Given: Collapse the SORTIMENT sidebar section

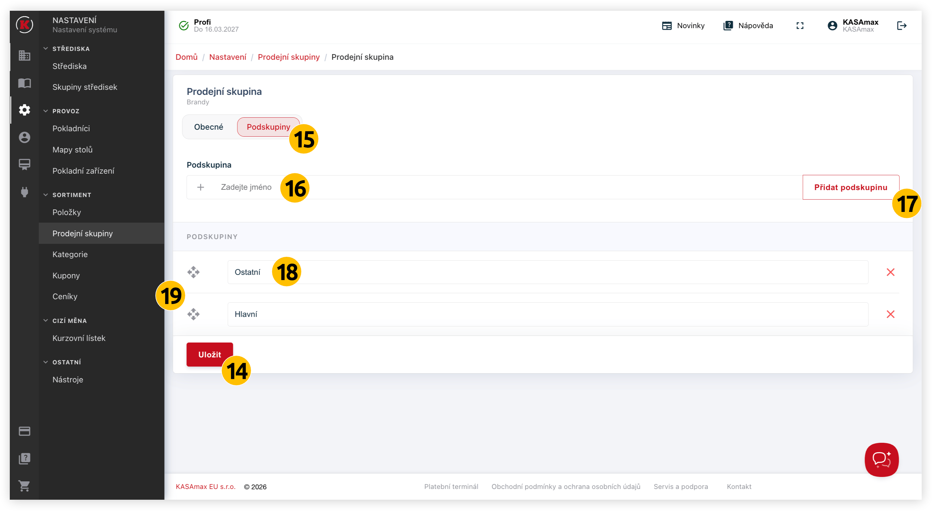Looking at the screenshot, I should (x=46, y=195).
